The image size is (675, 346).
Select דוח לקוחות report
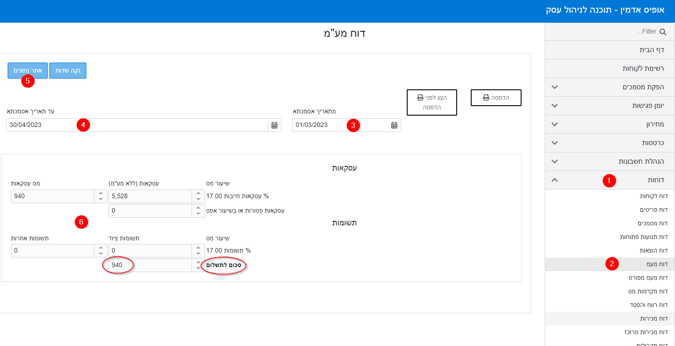(x=610, y=196)
